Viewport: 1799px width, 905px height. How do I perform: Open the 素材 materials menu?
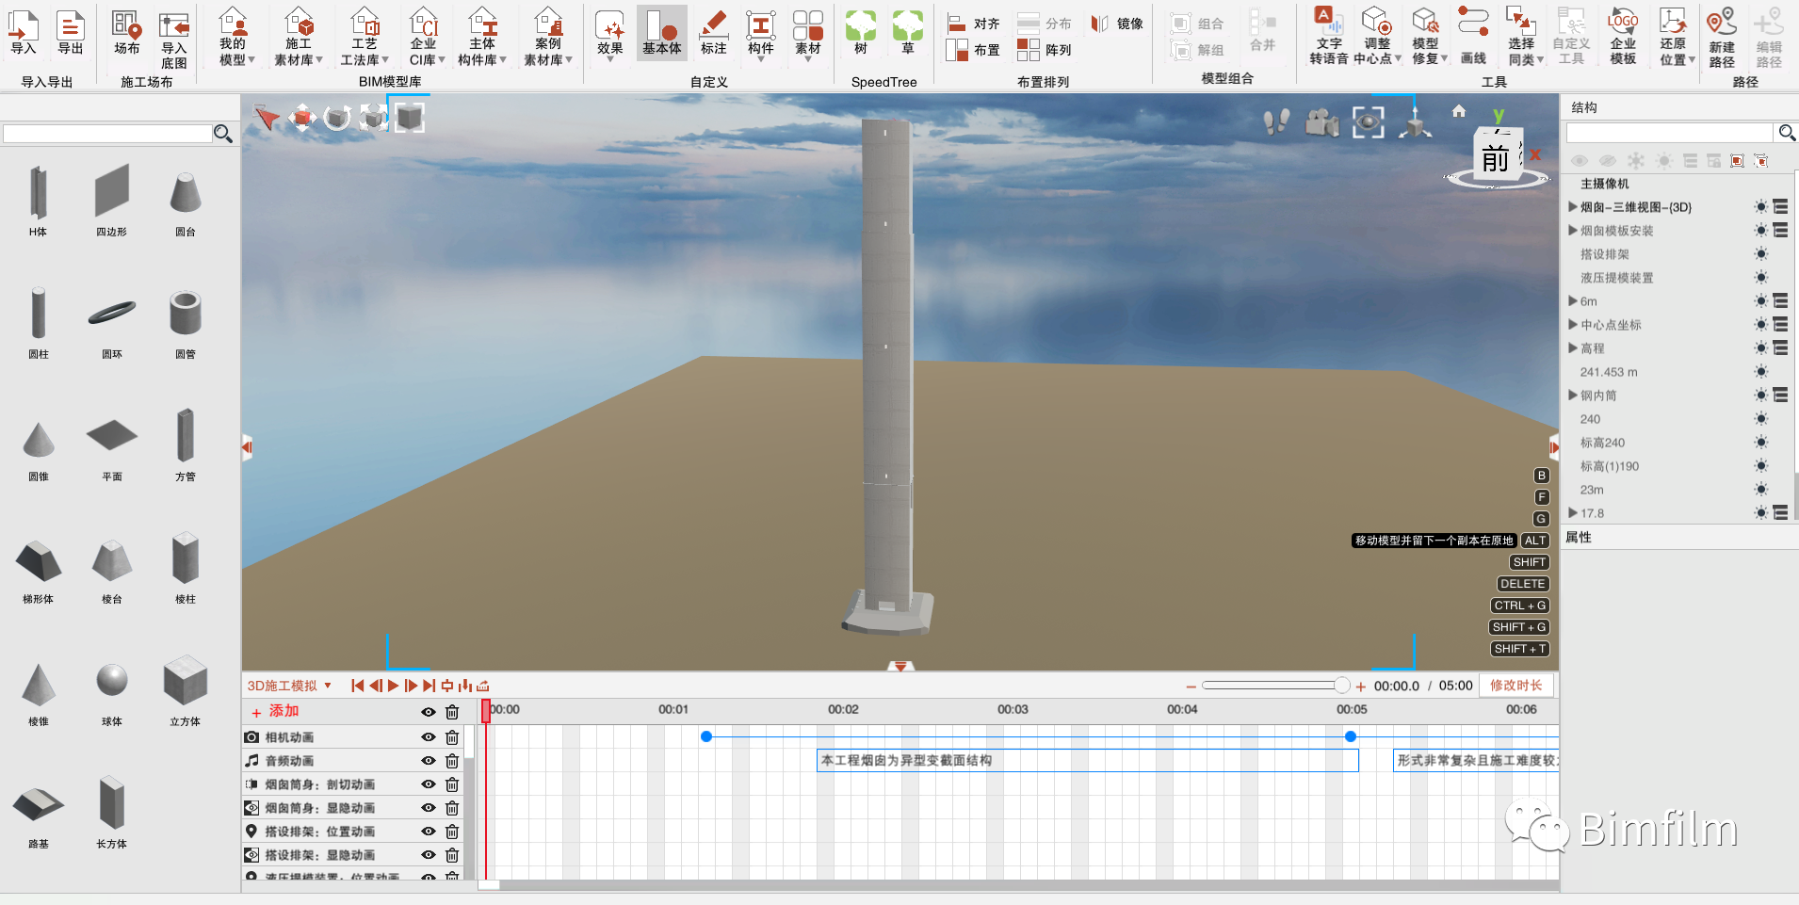tap(808, 36)
